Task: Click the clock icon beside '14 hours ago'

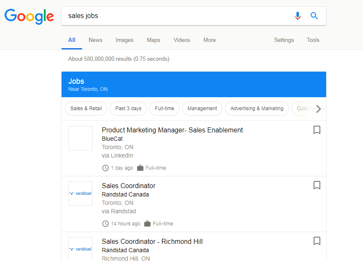Action: click(106, 224)
